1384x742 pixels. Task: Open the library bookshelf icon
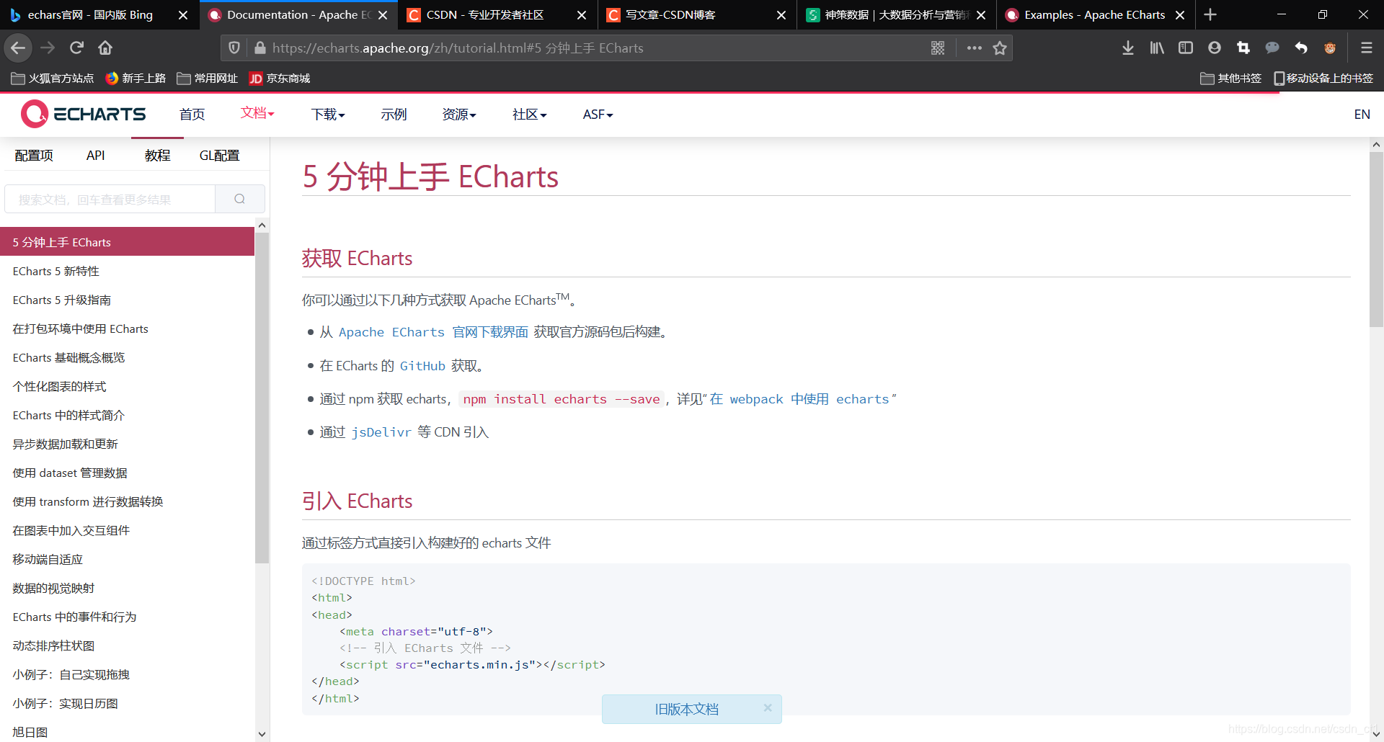tap(1157, 48)
